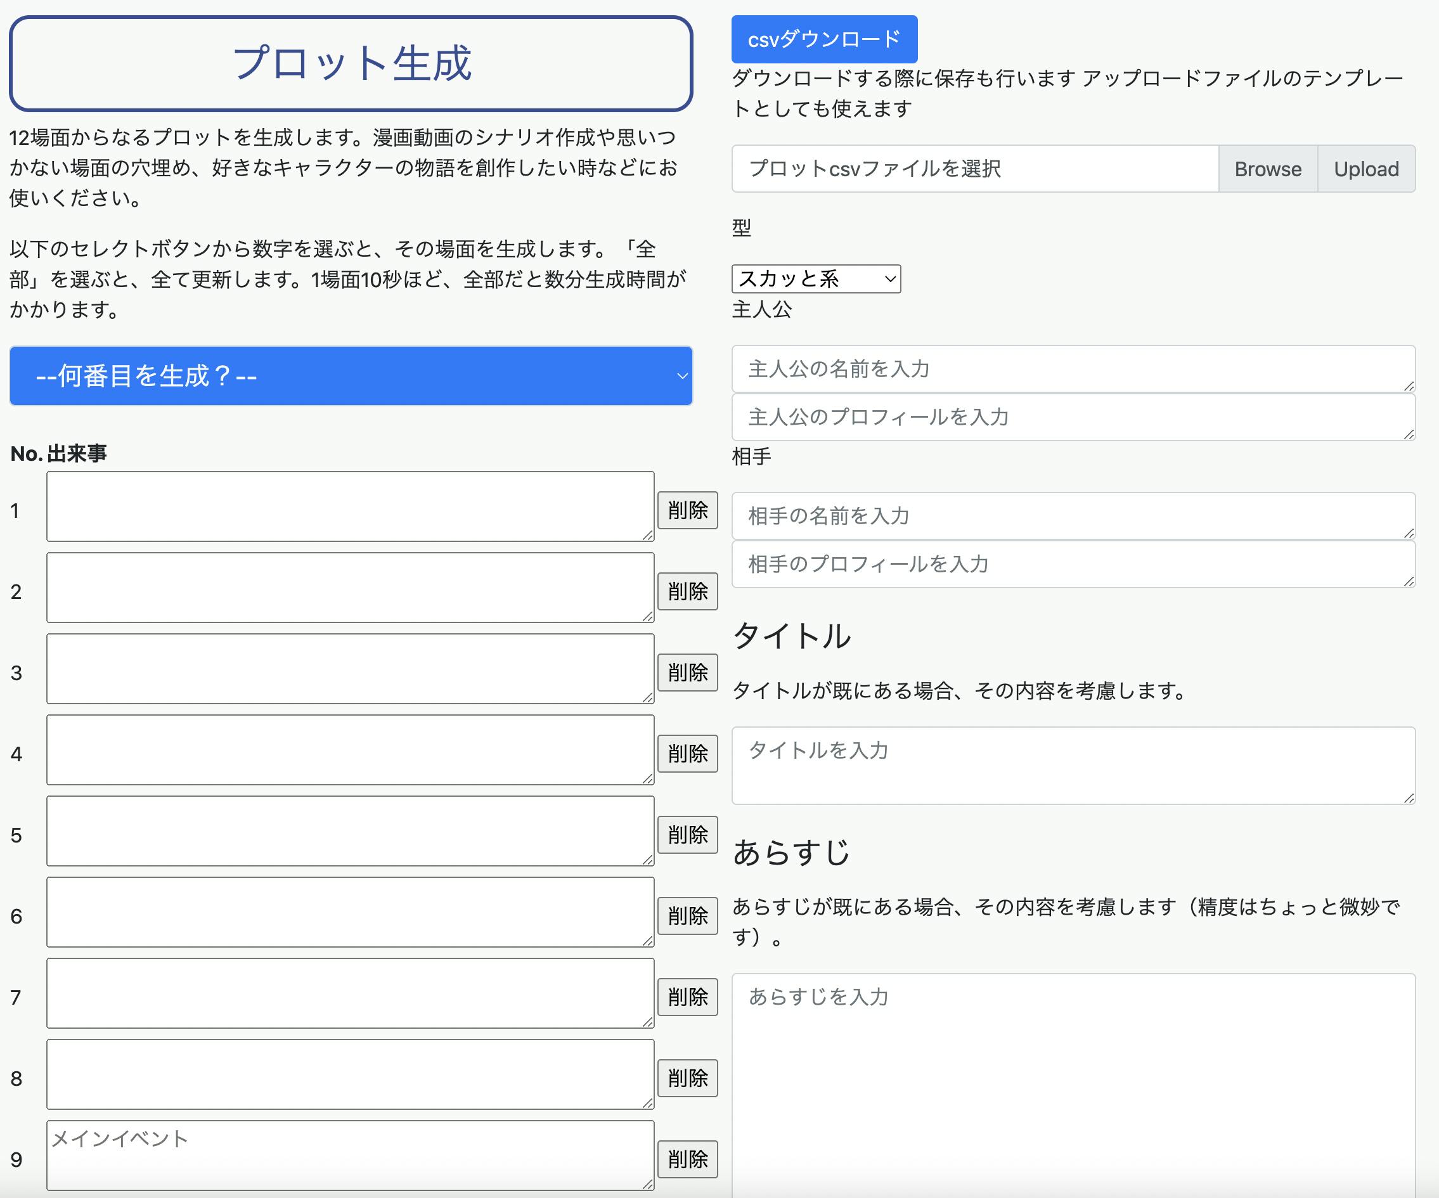
Task: Open the スカッと系 type dropdown
Action: [x=815, y=279]
